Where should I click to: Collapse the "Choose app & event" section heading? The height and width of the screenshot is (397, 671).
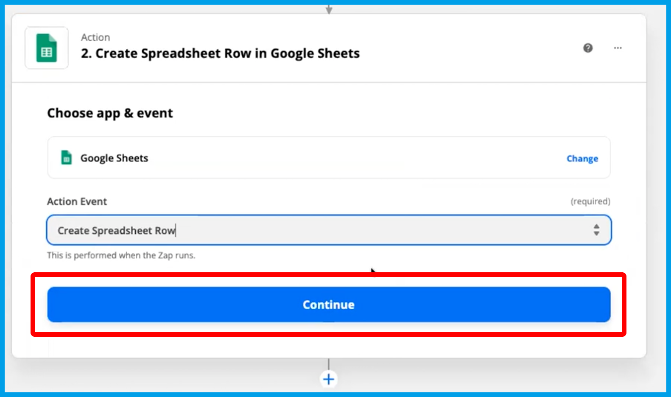click(x=110, y=113)
